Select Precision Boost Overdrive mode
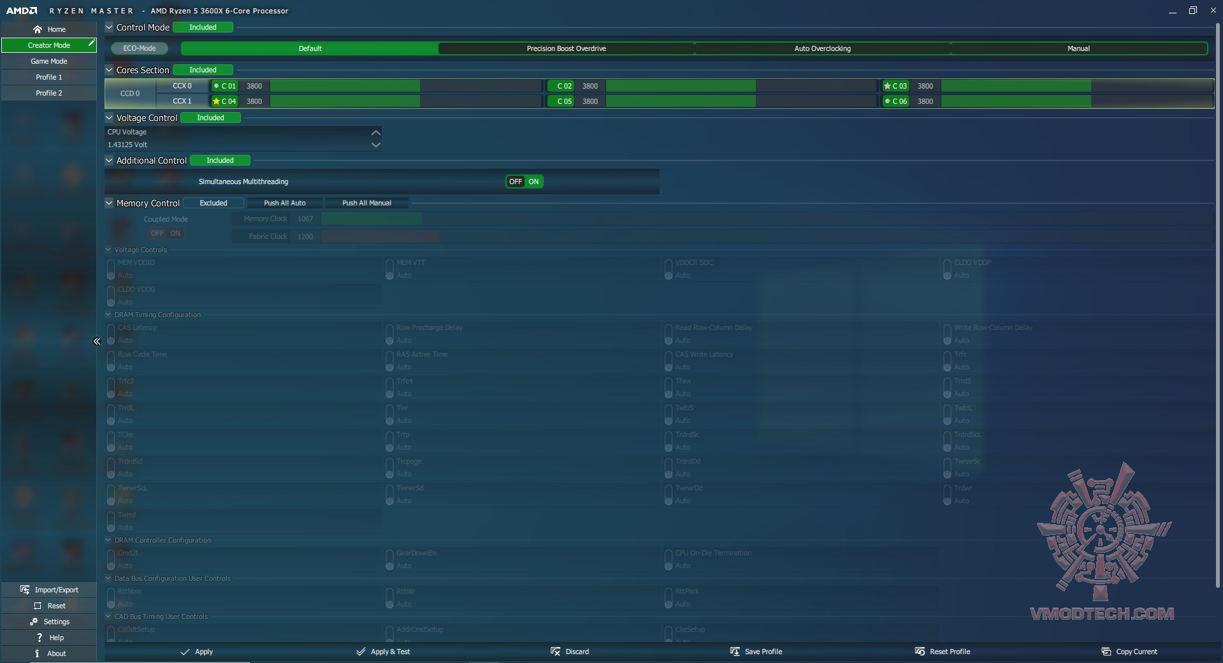The image size is (1223, 663). 566,48
